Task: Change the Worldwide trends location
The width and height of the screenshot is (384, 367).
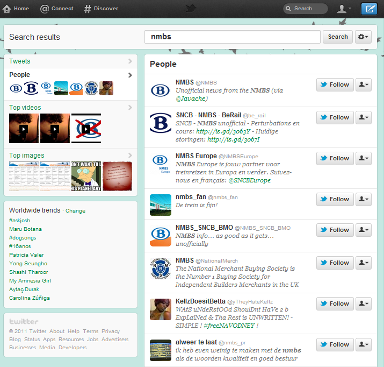Action: [x=75, y=211]
